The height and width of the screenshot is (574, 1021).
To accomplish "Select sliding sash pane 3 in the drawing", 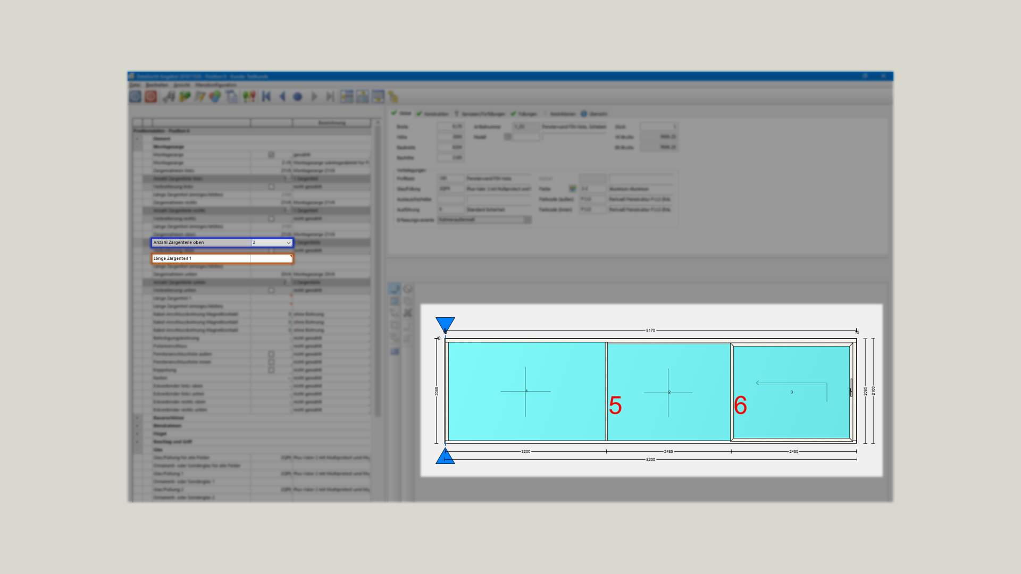I will (x=791, y=392).
